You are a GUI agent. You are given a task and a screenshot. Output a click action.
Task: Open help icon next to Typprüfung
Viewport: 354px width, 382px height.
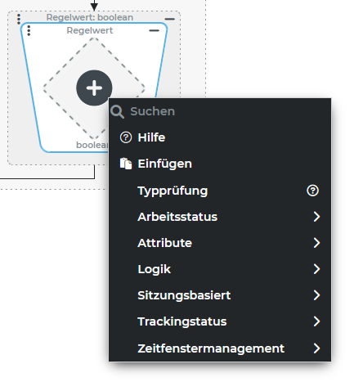click(x=312, y=191)
